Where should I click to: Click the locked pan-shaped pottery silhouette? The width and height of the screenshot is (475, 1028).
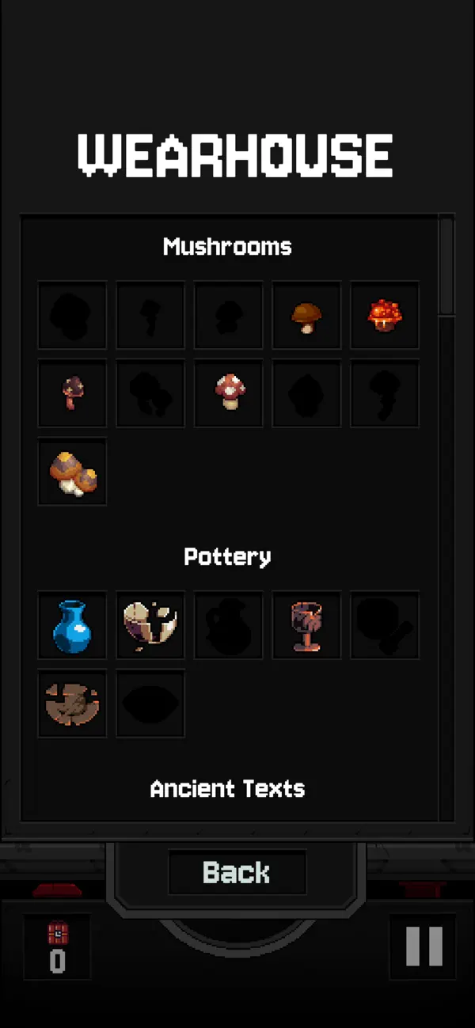[385, 625]
